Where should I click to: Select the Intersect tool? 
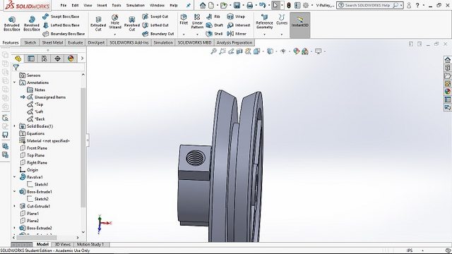point(239,25)
